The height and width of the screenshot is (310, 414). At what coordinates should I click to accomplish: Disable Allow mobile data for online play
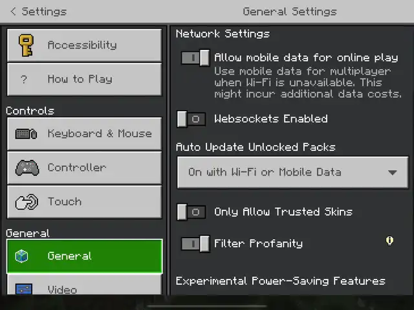point(195,58)
